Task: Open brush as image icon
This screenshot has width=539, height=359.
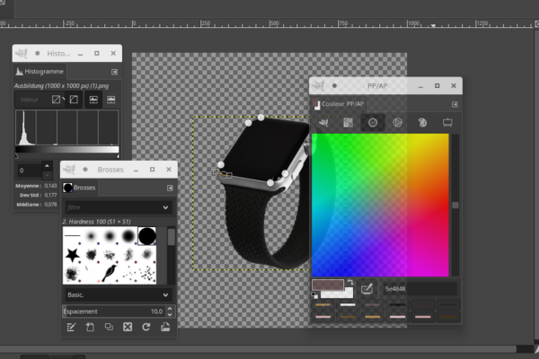Action: [164, 327]
